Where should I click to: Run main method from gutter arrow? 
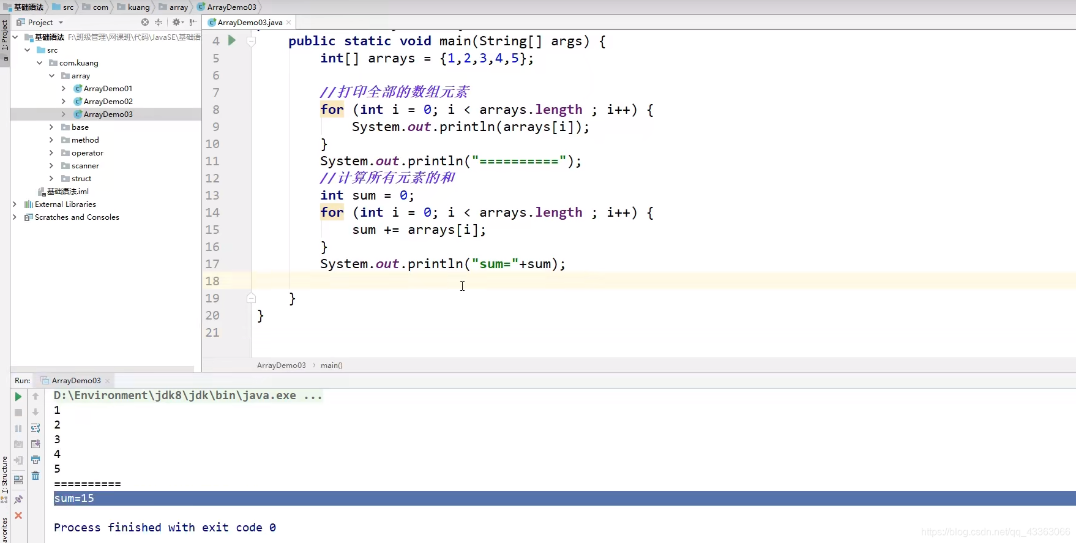coord(232,40)
